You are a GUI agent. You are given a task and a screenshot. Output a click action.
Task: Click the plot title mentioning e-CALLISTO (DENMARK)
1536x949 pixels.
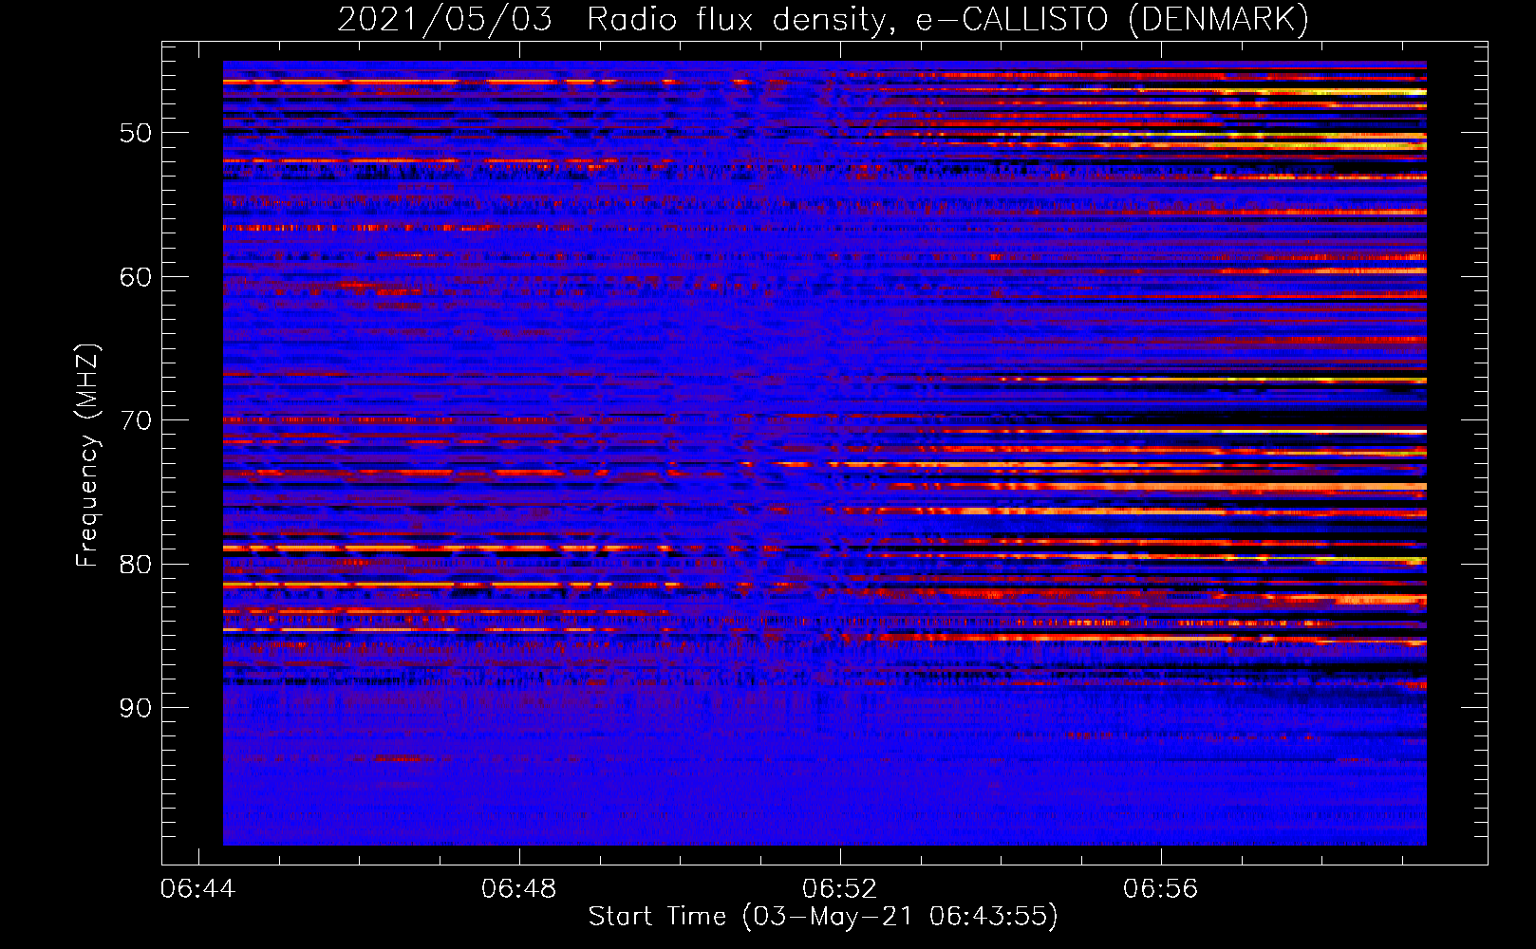823,19
